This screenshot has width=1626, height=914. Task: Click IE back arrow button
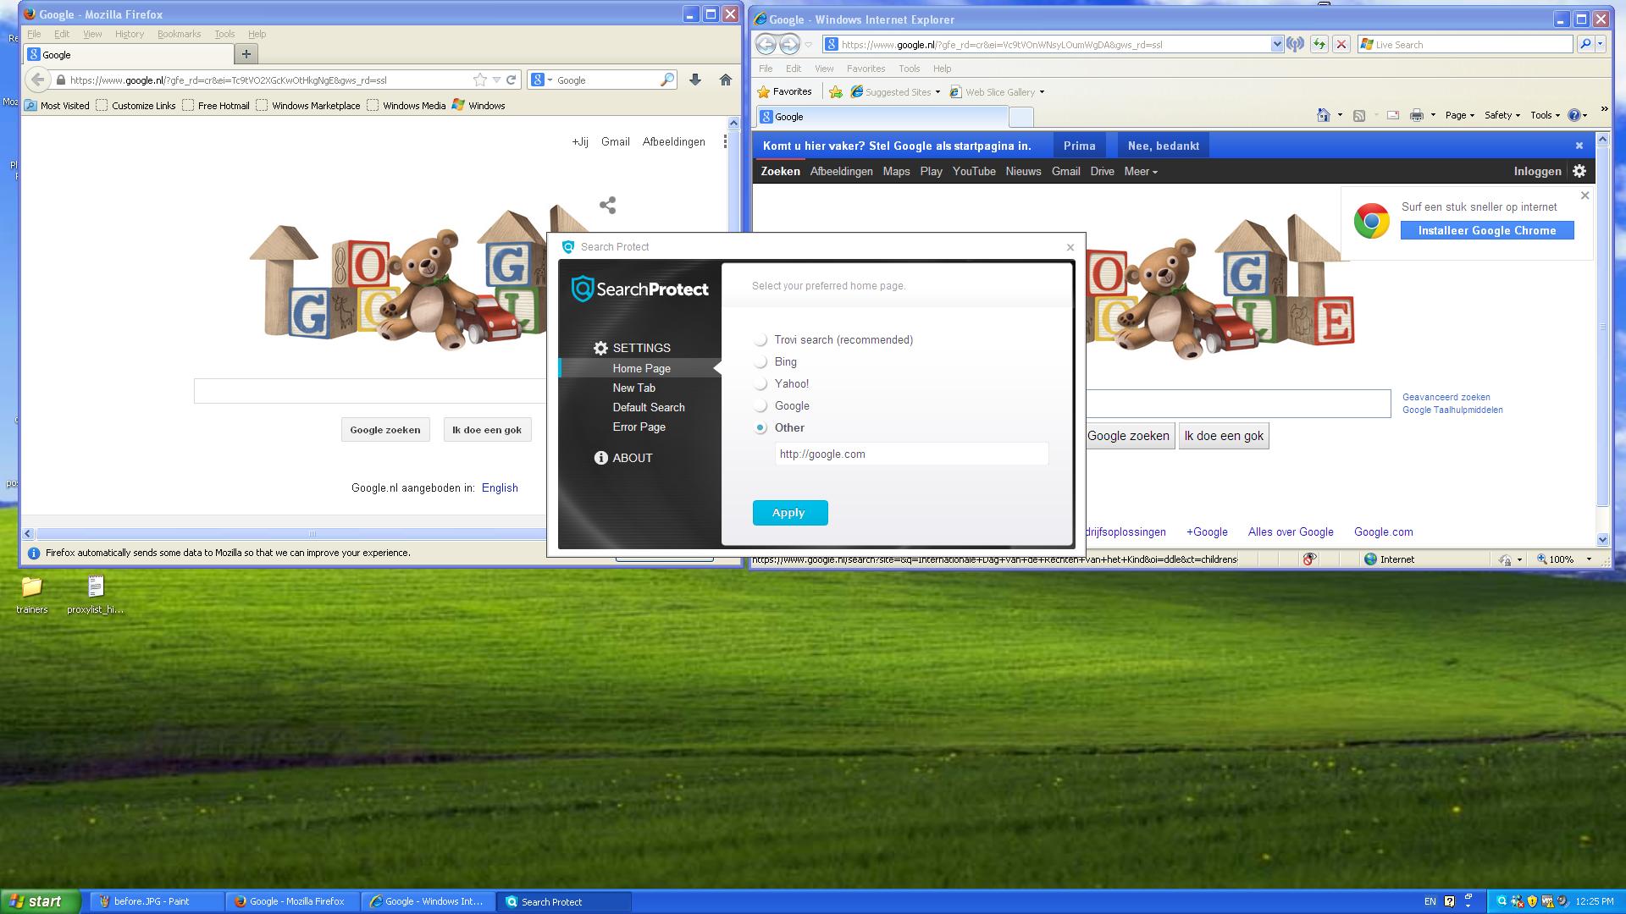(x=766, y=44)
